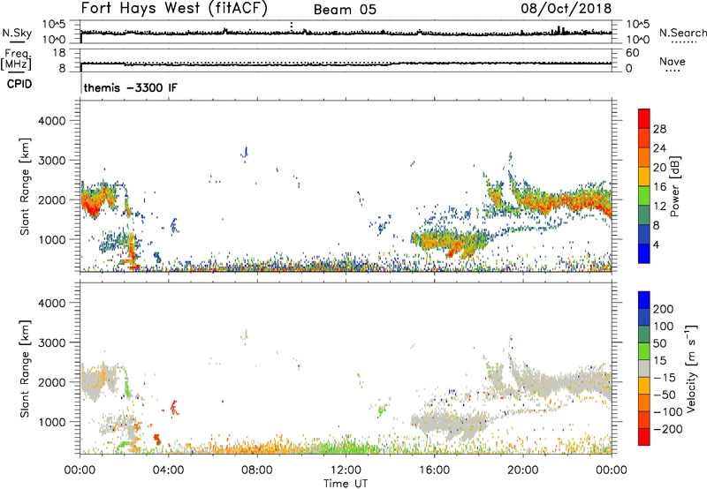Image resolution: width=707 pixels, height=489 pixels.
Task: Click the '-15' label on velocity color bar
Action: tap(665, 378)
